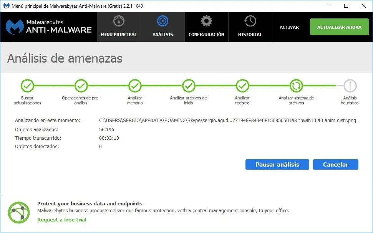
Task: Click the Buscar actualizaciones checkmark step
Action: pyautogui.click(x=27, y=86)
